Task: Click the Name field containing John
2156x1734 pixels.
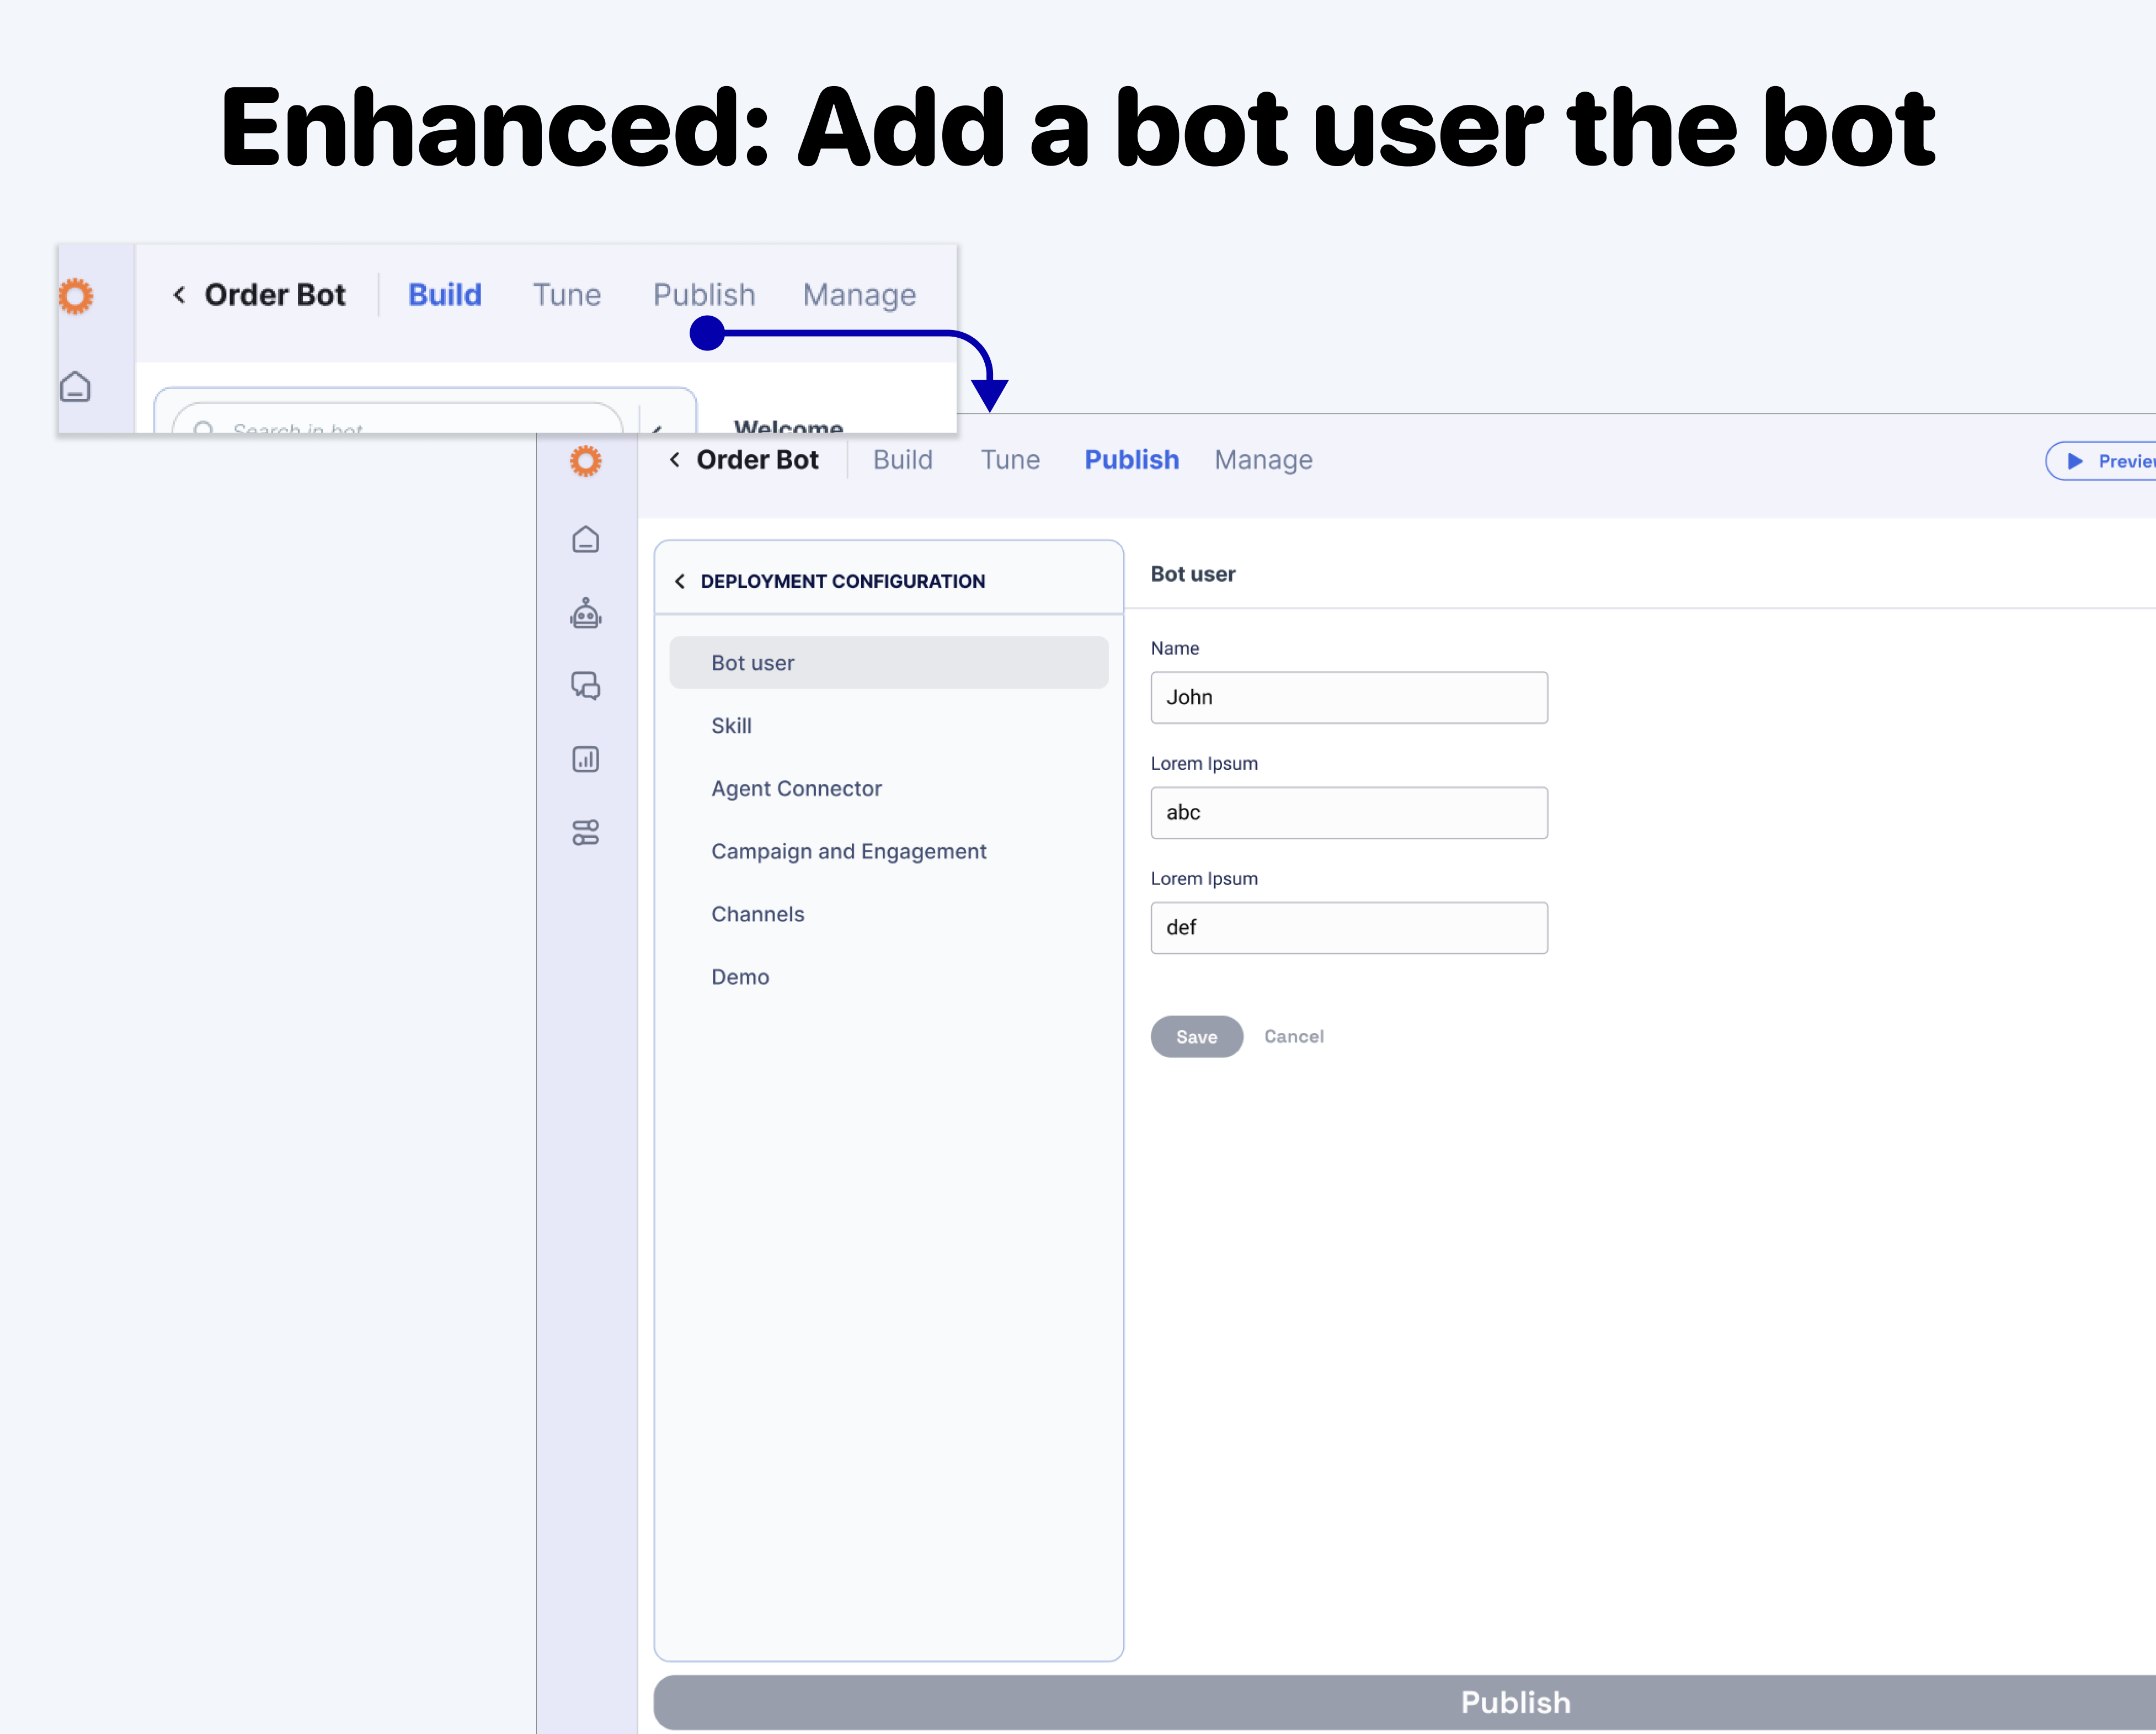Action: point(1349,698)
